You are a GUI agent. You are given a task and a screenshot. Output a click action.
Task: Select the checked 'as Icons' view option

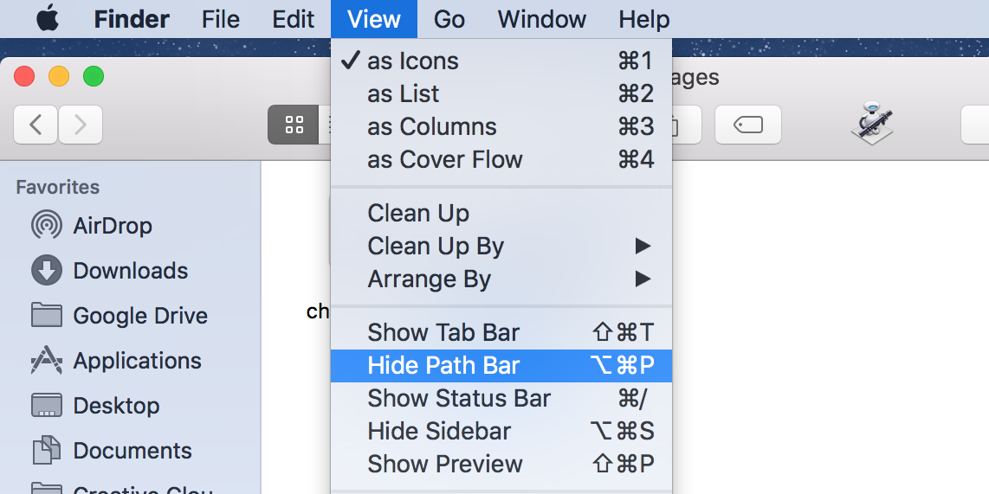click(x=413, y=61)
